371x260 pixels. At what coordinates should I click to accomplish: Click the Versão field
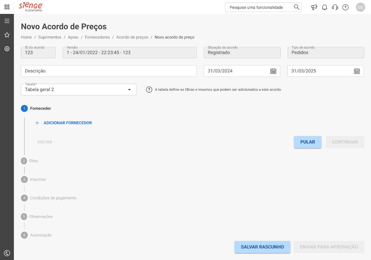(x=130, y=53)
